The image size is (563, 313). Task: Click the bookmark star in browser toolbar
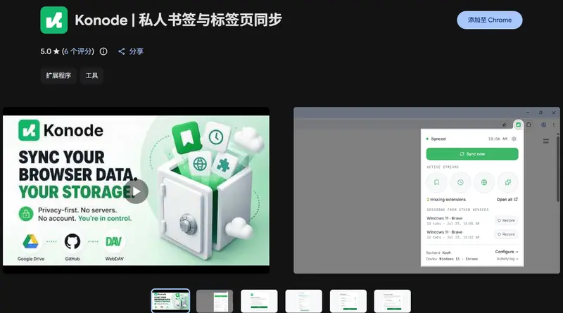coord(504,125)
